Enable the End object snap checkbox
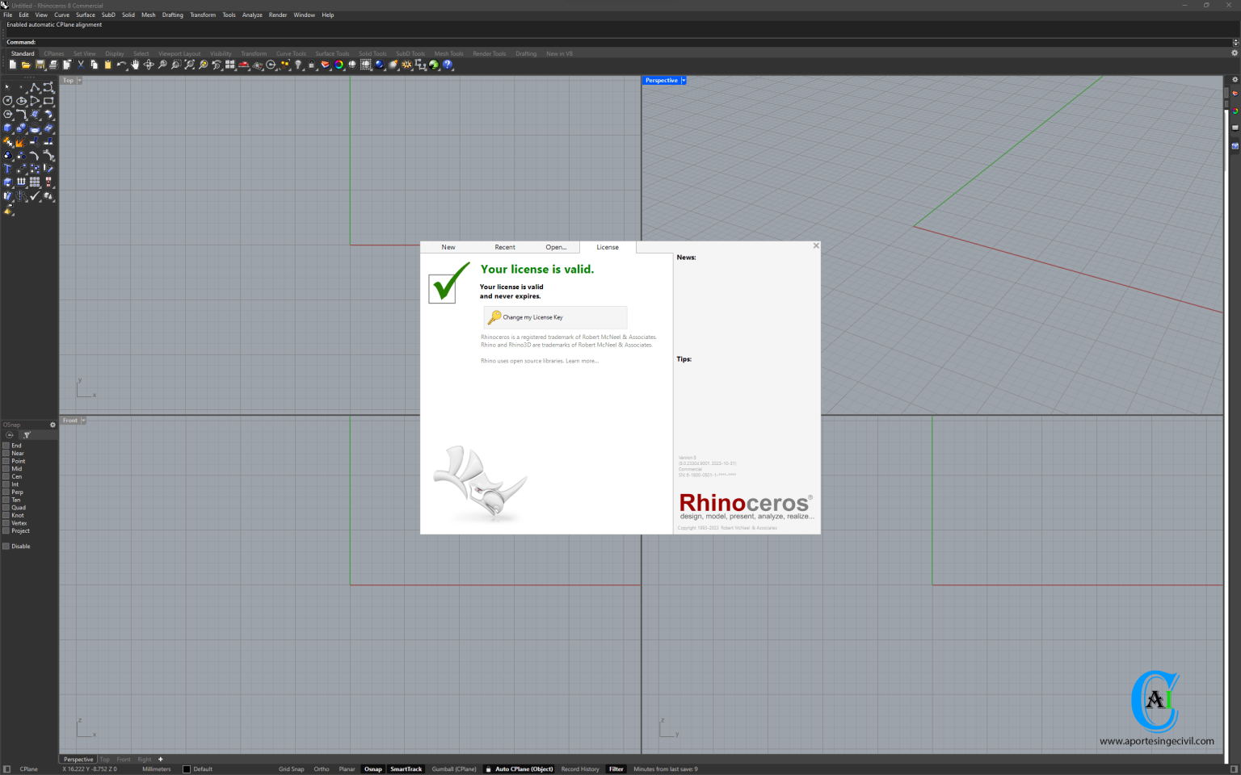The width and height of the screenshot is (1241, 775). pyautogui.click(x=6, y=446)
